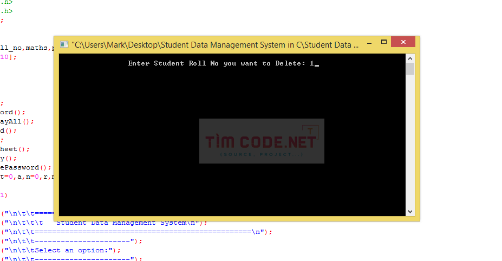Maximize the Student Data console window
Viewport: 502px width, 261px height.
tap(384, 42)
